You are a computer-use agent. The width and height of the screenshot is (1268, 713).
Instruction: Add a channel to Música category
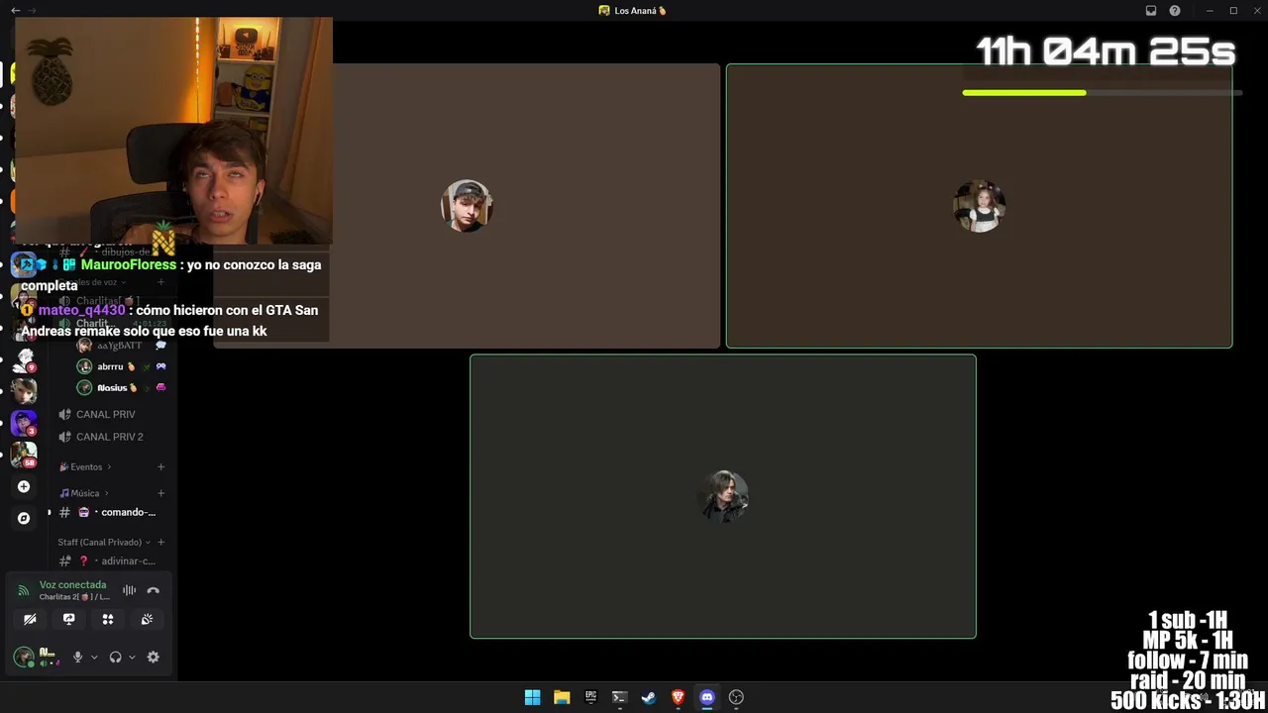160,493
